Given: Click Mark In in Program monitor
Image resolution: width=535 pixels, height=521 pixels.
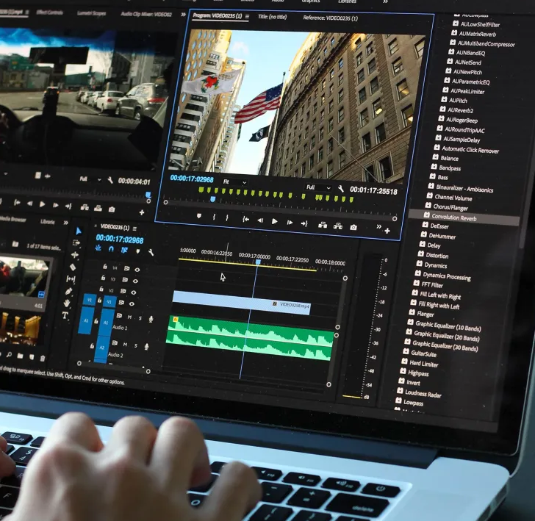Looking at the screenshot, I should (214, 217).
